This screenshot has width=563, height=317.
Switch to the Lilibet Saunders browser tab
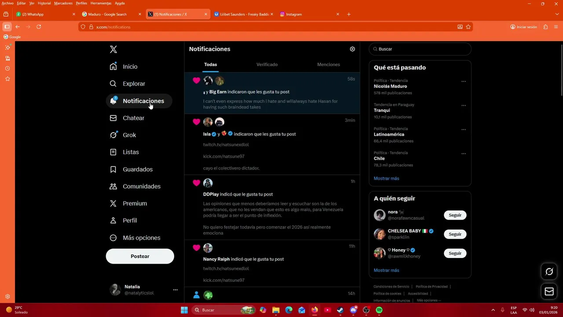coord(244,14)
